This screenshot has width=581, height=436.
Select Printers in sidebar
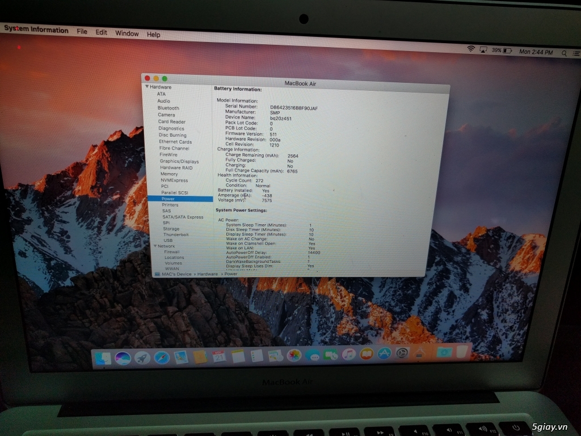(170, 204)
